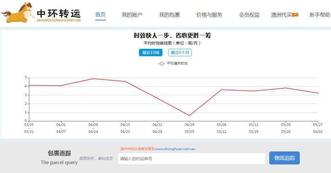
Task: Open 新手帮助 navigation item
Action: [x=320, y=15]
